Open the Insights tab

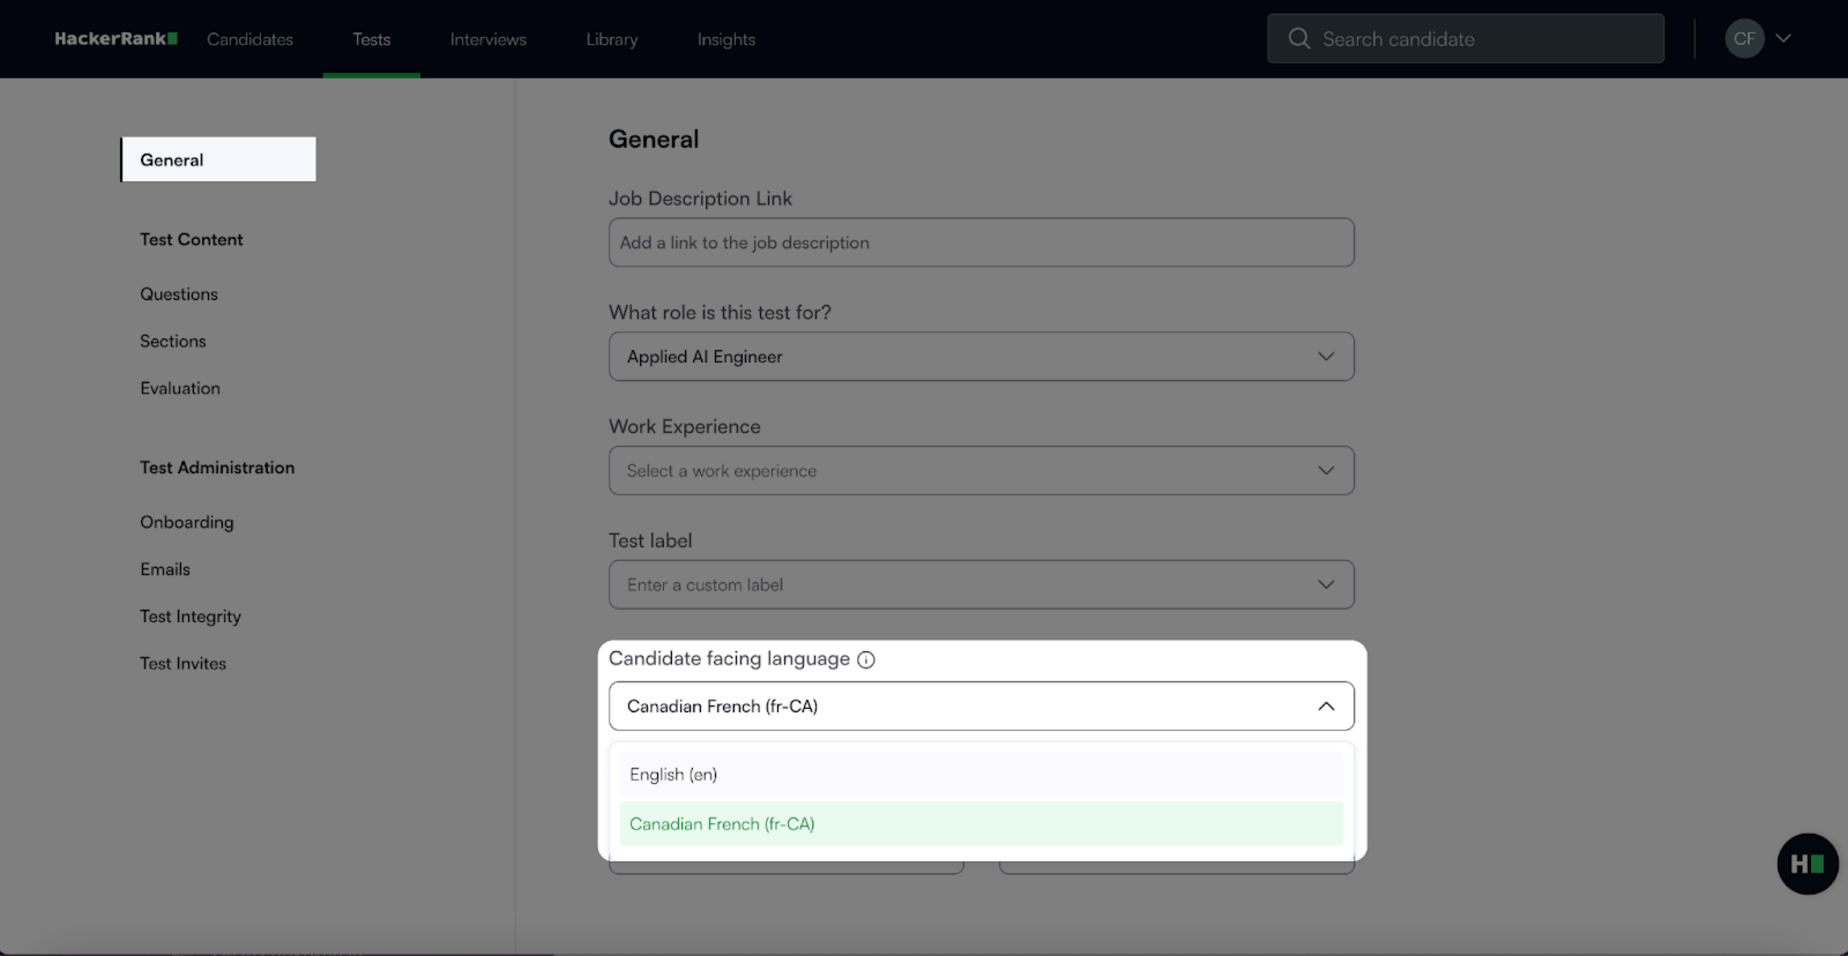pos(726,39)
